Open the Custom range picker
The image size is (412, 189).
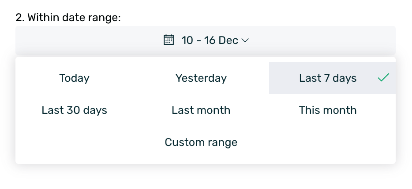[201, 142]
